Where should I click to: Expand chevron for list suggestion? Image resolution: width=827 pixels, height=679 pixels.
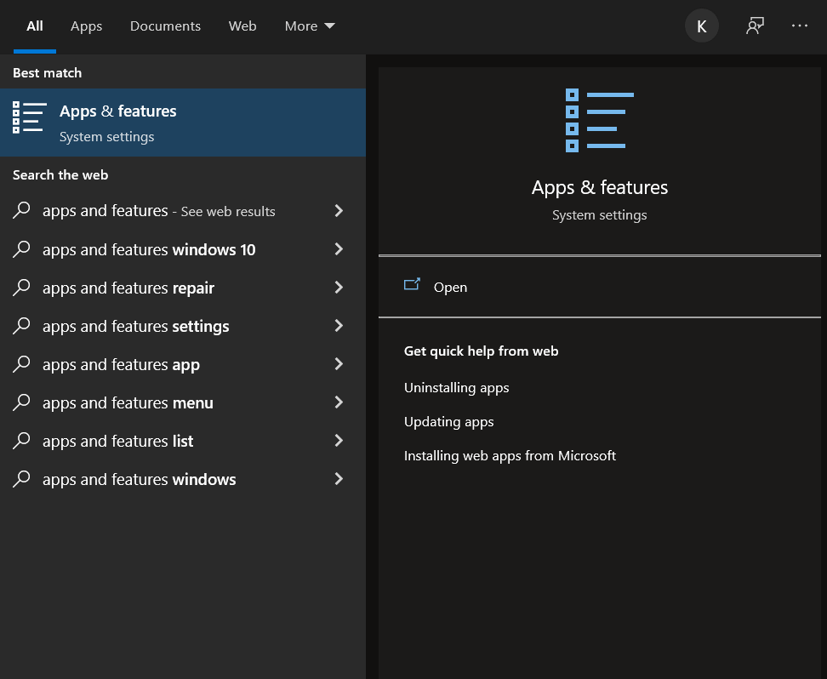click(339, 441)
